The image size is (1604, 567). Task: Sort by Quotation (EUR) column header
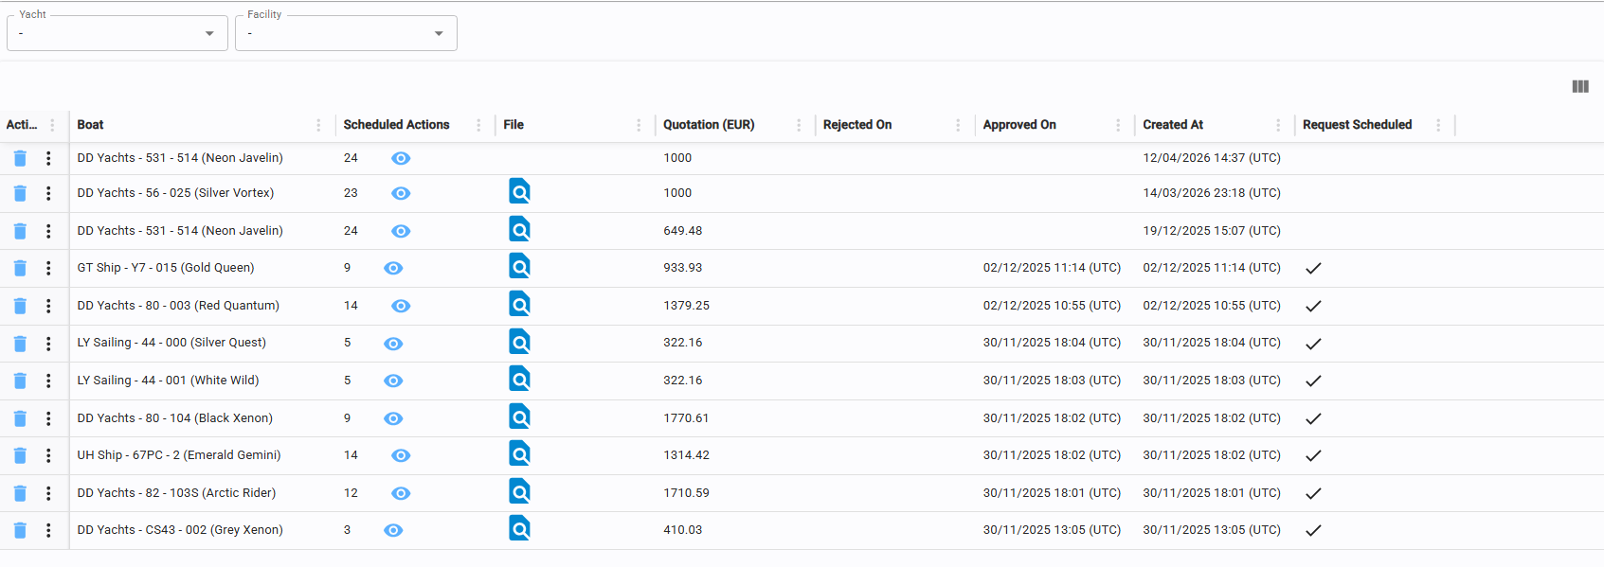pos(709,125)
